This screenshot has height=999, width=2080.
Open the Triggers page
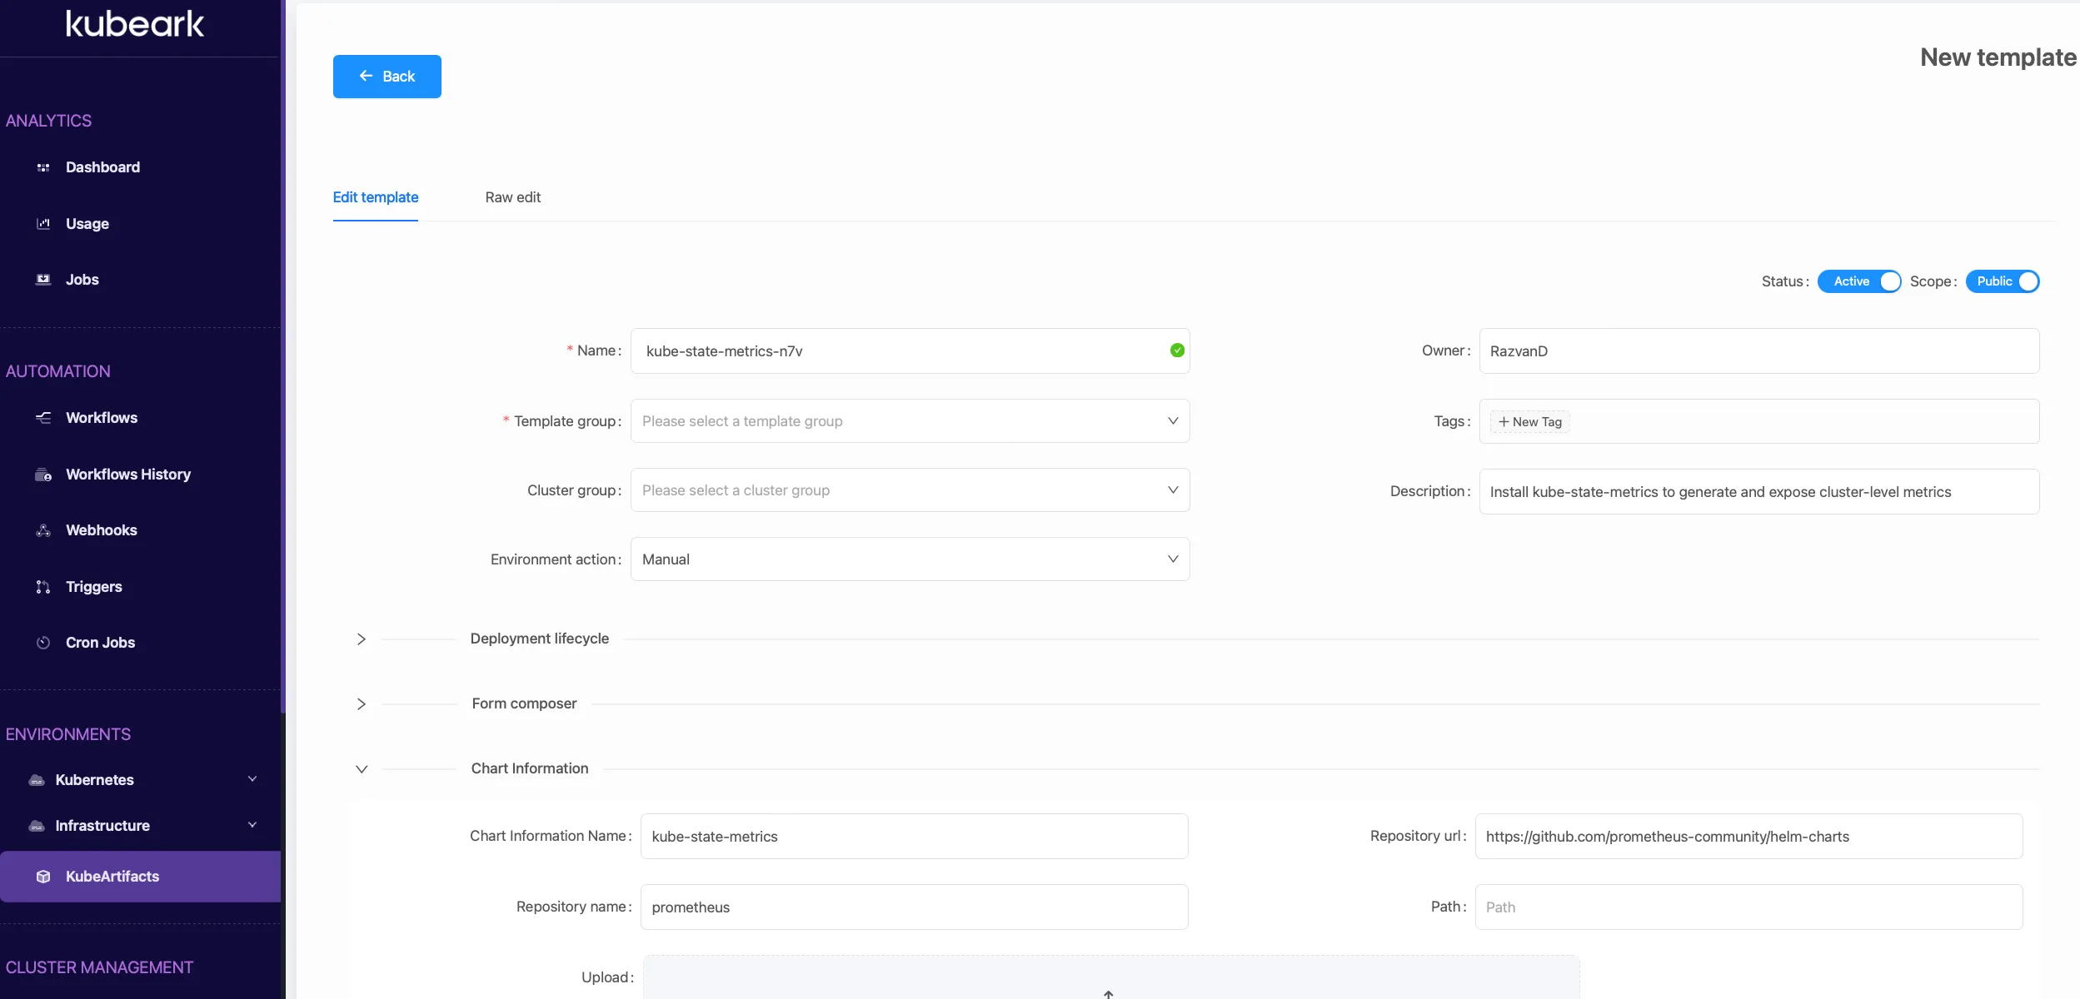click(94, 587)
